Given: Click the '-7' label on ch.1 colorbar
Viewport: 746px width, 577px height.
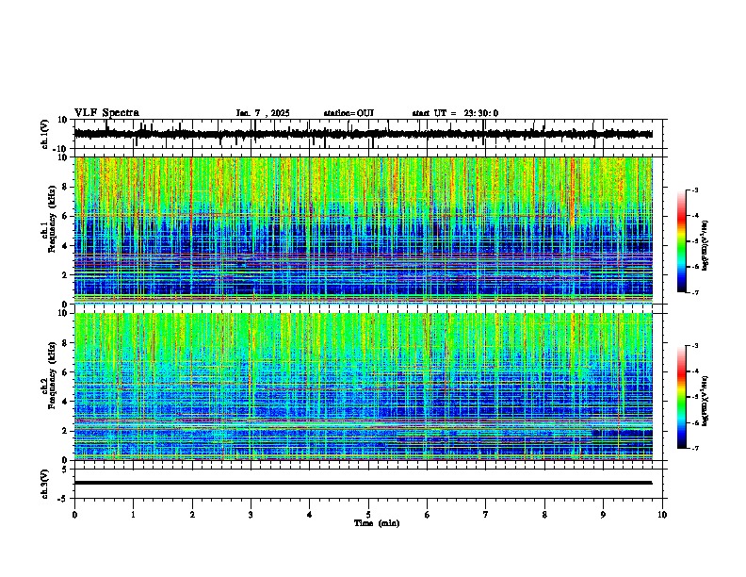Looking at the screenshot, I should pos(695,292).
